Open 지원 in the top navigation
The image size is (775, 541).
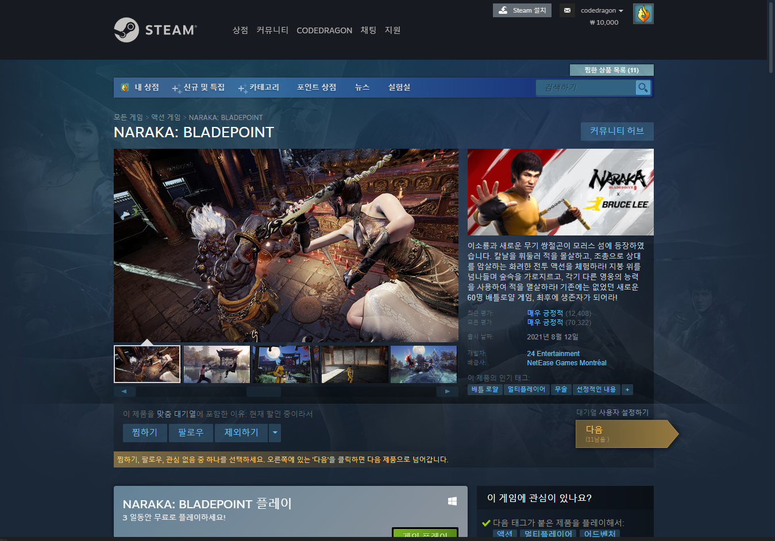(392, 30)
